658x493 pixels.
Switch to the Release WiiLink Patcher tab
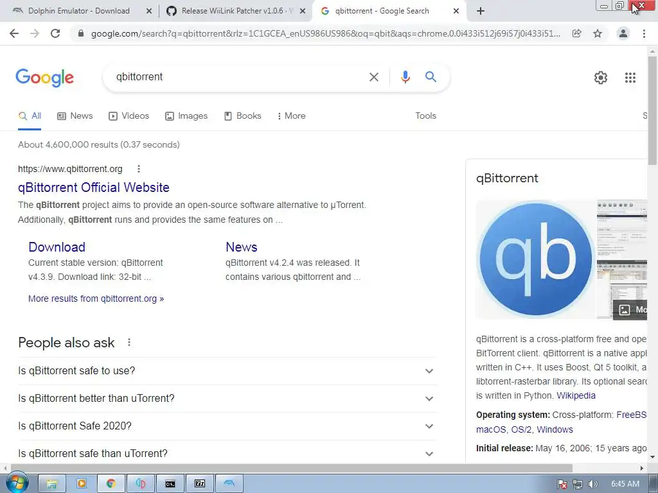(x=236, y=12)
